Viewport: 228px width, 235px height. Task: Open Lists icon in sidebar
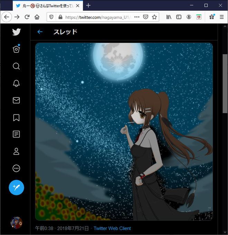coord(16,134)
